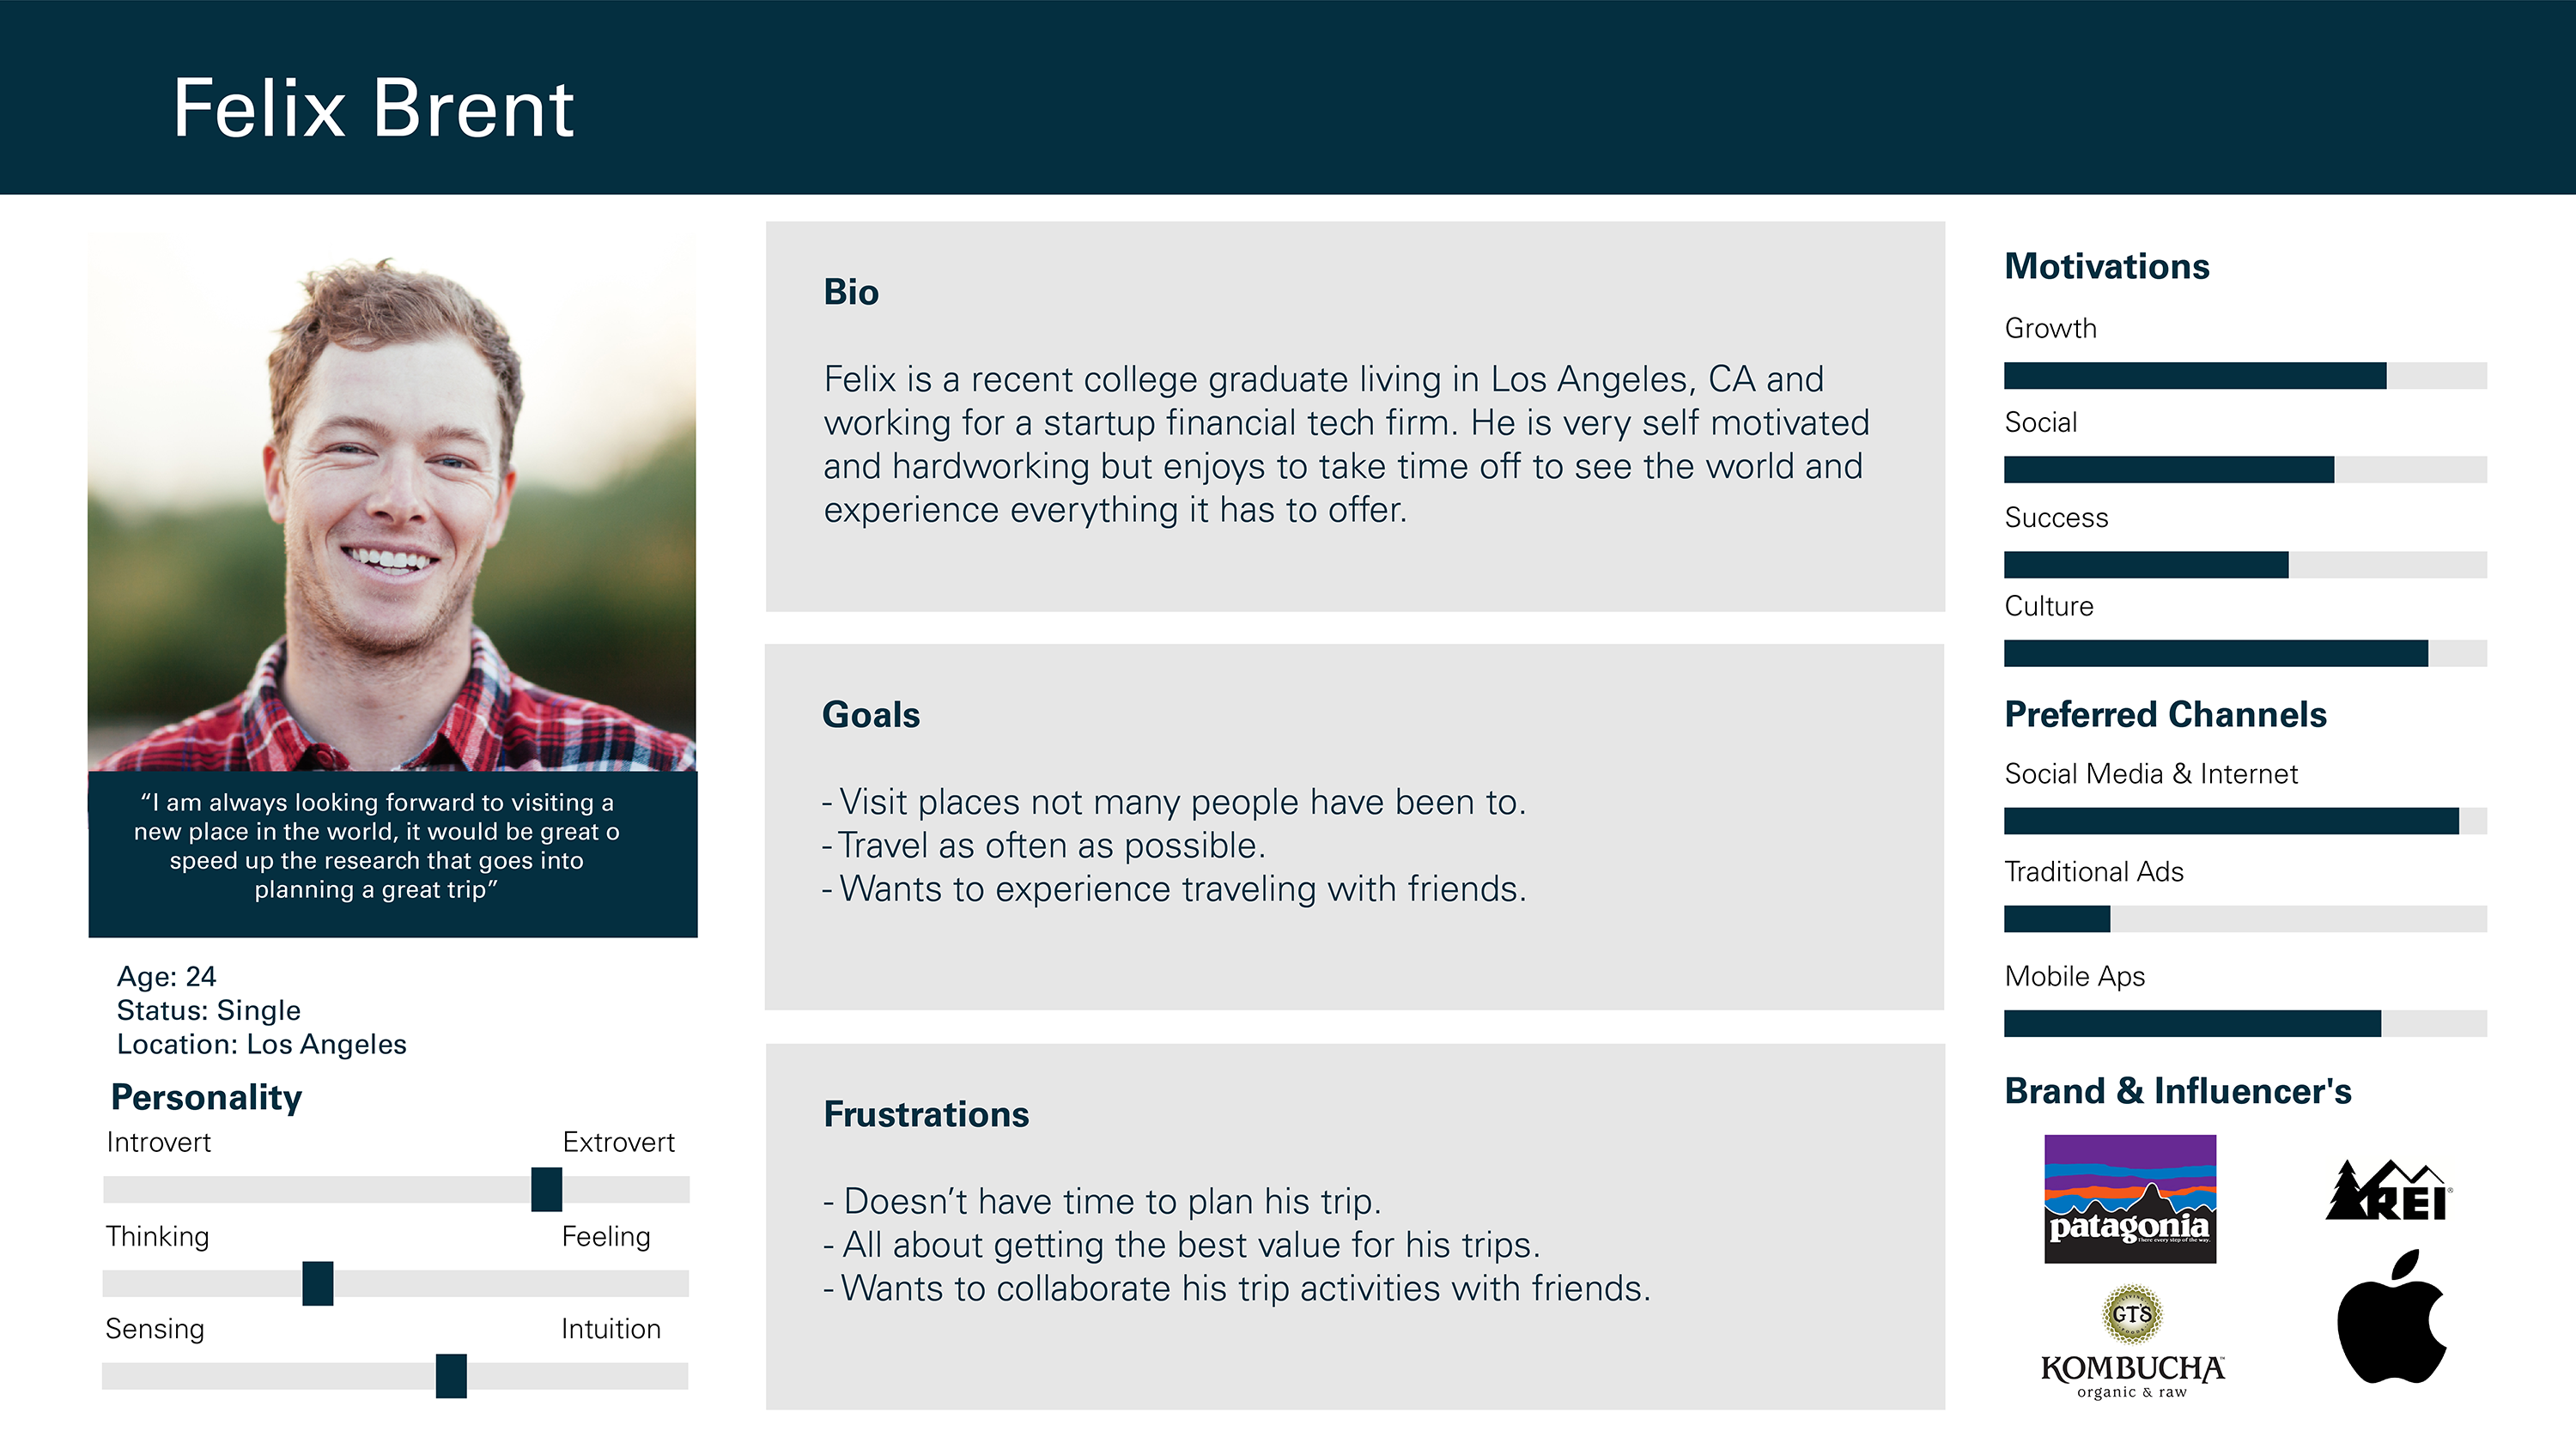Click the Success motivation bar
The height and width of the screenshot is (1449, 2576).
coord(2245,564)
